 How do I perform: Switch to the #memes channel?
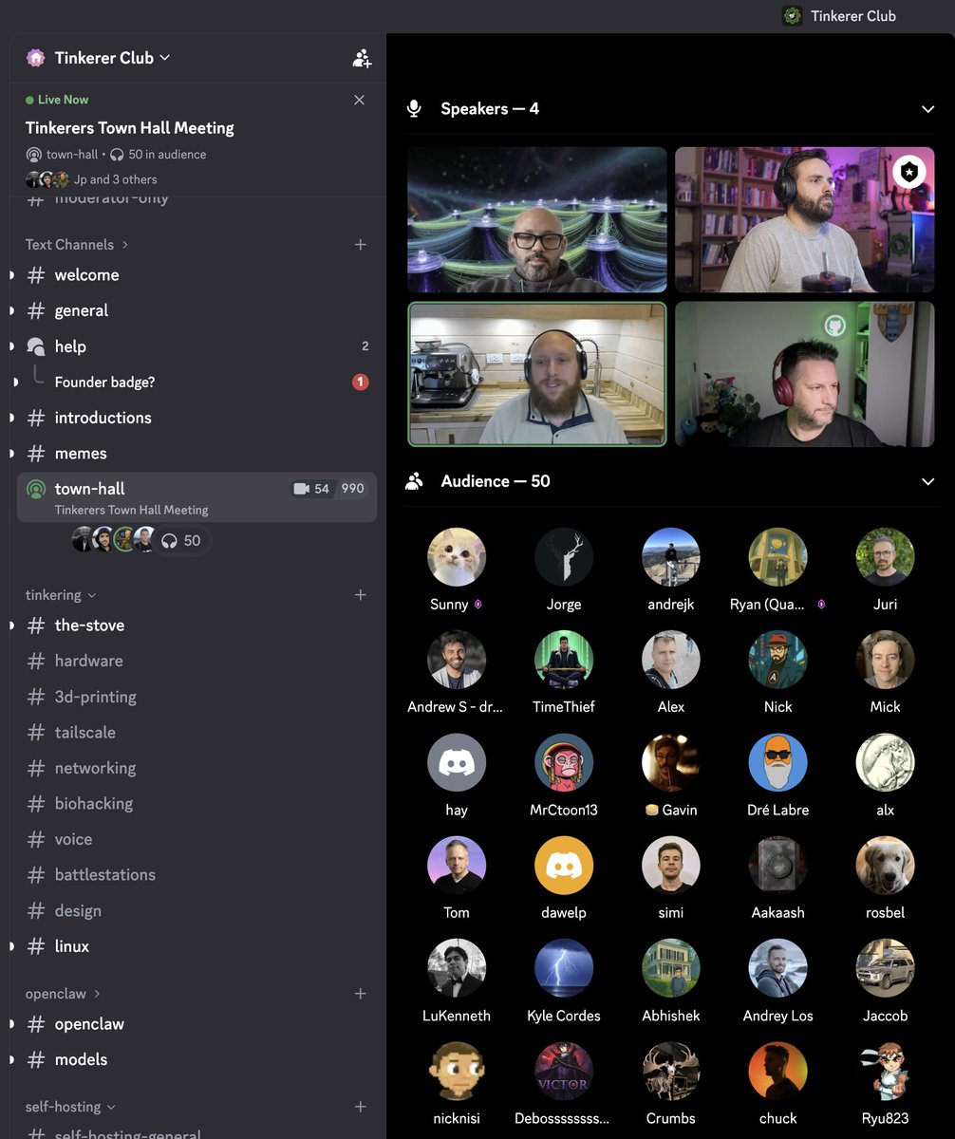pyautogui.click(x=81, y=453)
